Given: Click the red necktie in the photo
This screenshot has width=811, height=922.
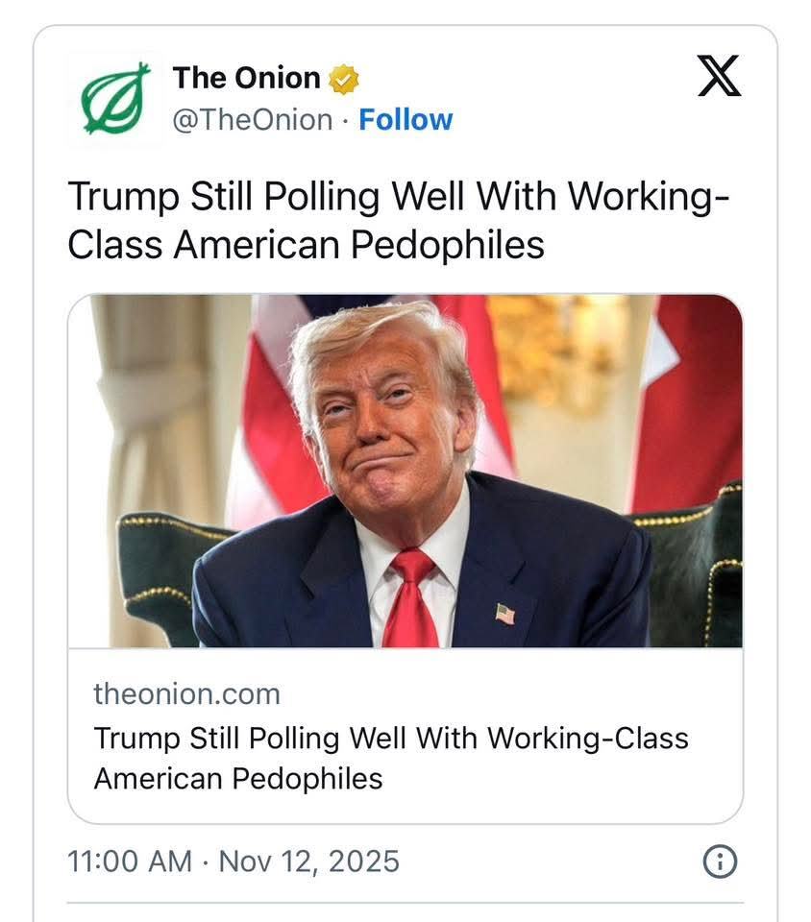Looking at the screenshot, I should coord(409,599).
